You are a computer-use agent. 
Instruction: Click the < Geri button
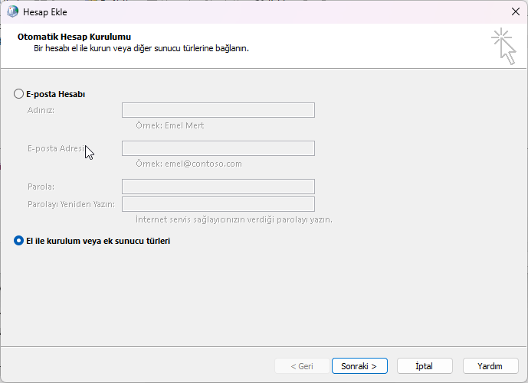pos(301,366)
